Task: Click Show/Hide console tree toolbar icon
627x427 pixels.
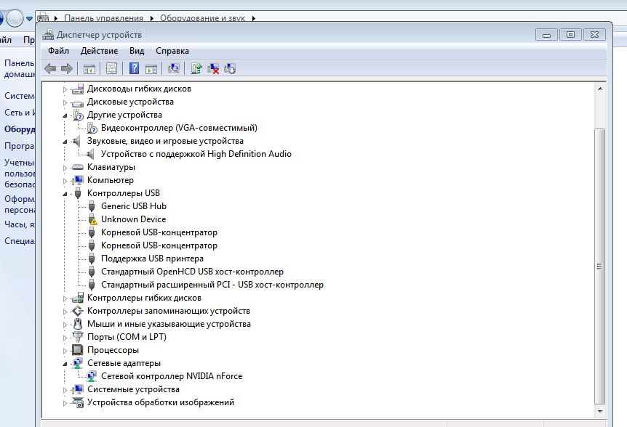Action: point(89,69)
